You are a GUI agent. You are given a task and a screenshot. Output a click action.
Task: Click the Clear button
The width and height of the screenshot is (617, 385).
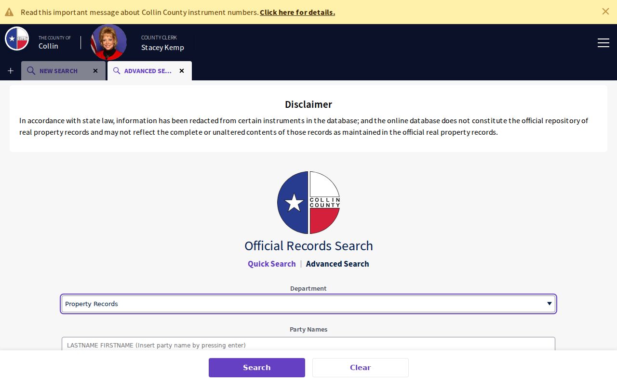pyautogui.click(x=361, y=368)
